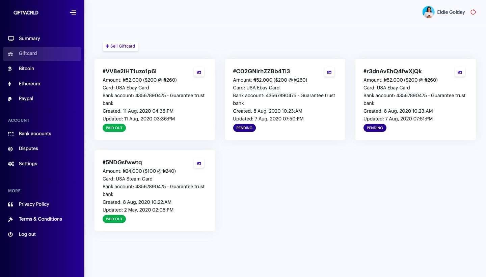Click the red power icon beside username

(x=473, y=12)
